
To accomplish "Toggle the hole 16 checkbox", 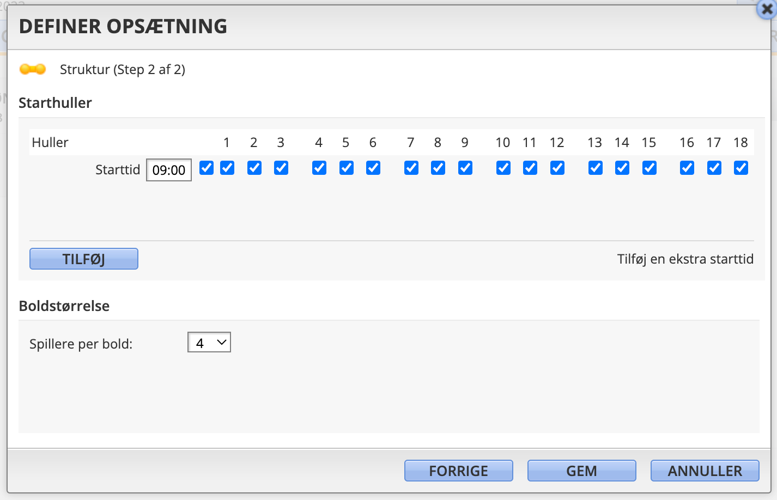I will (687, 168).
